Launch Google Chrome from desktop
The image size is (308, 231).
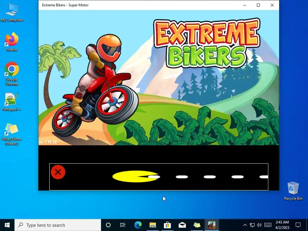(x=12, y=74)
